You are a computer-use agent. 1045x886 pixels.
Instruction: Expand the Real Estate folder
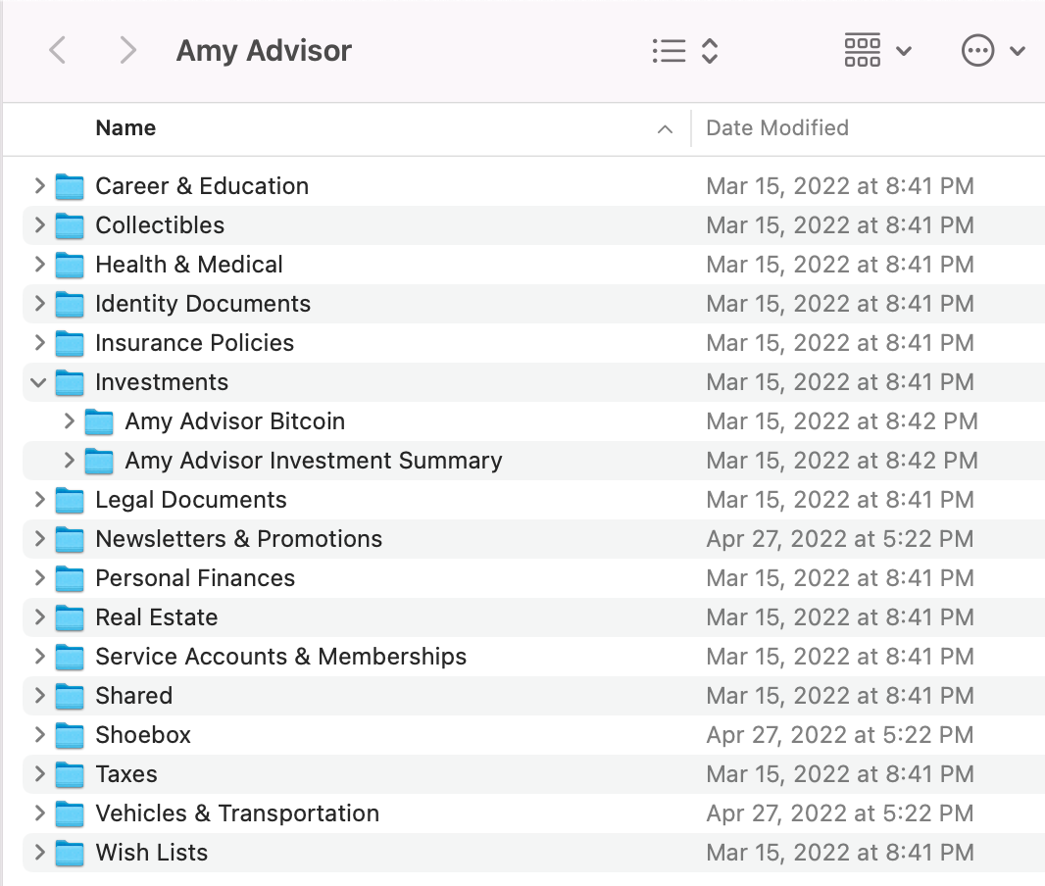(x=39, y=617)
